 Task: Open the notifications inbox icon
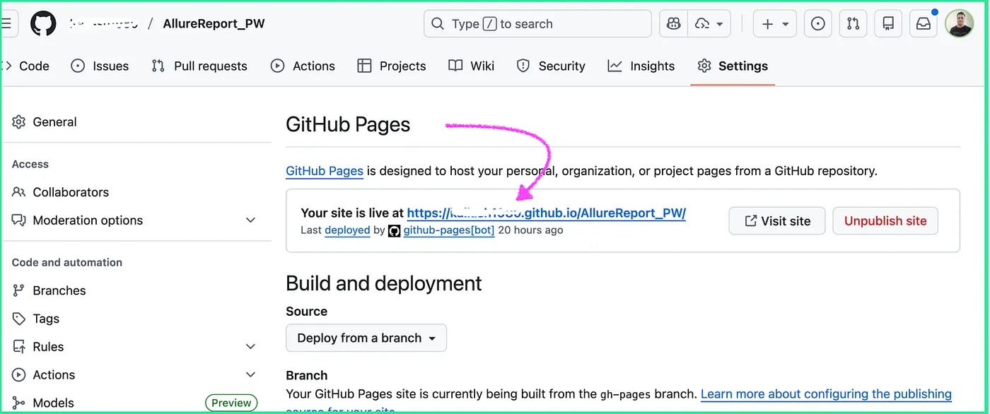tap(924, 24)
